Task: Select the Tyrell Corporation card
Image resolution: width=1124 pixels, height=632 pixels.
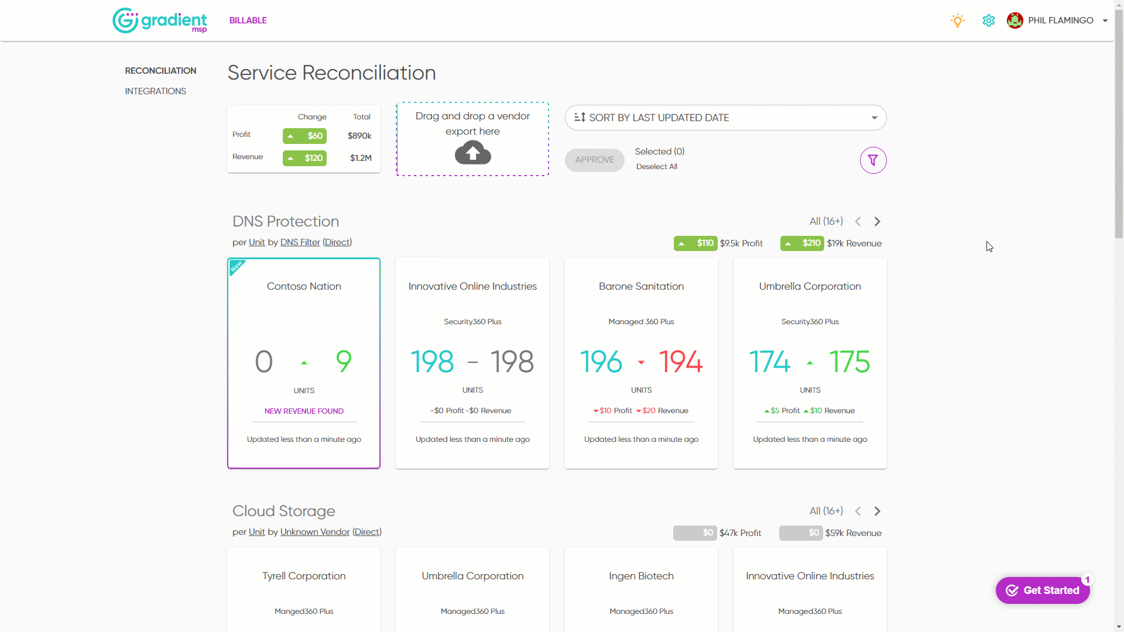Action: point(304,589)
